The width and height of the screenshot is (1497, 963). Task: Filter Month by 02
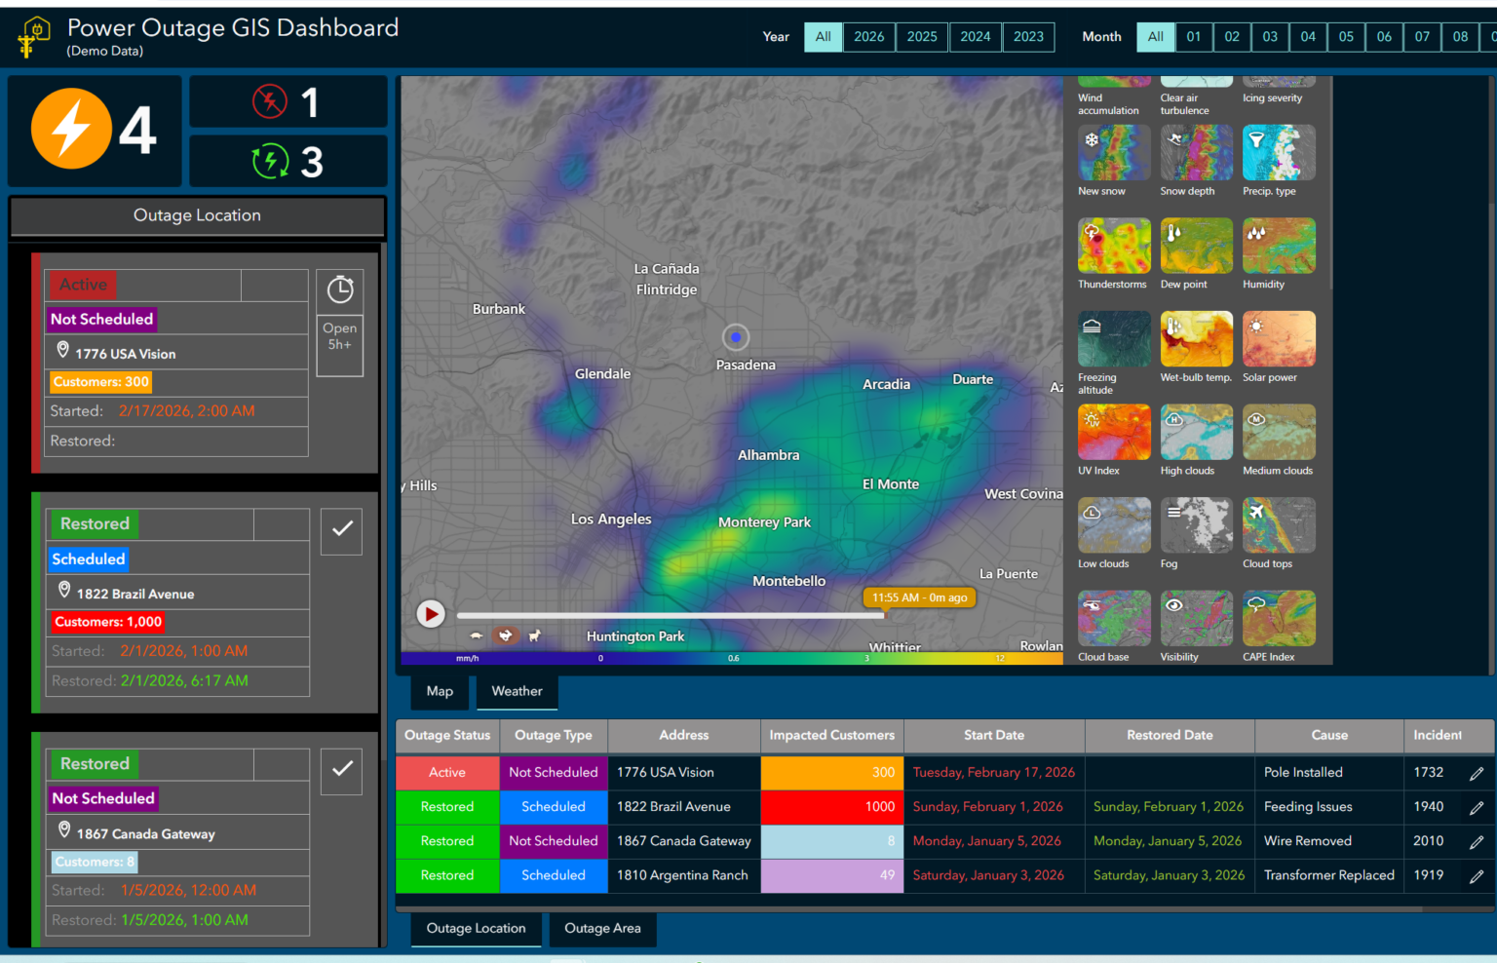1232,37
